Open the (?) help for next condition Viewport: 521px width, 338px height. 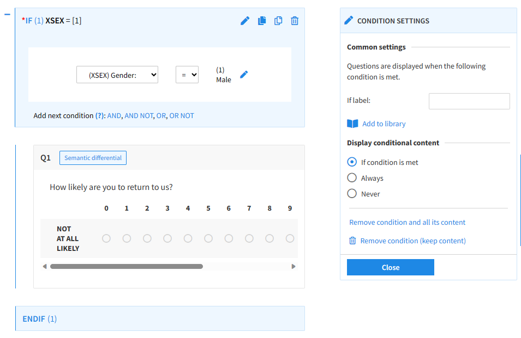[x=100, y=115]
